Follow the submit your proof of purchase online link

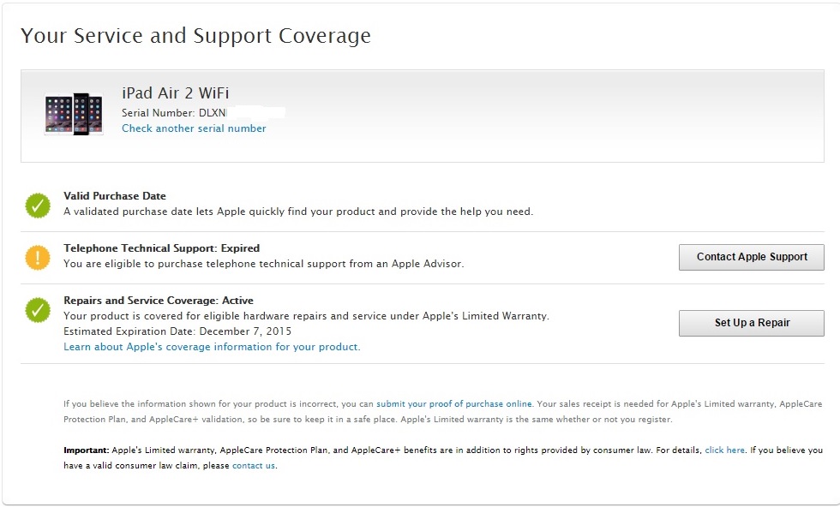point(454,403)
